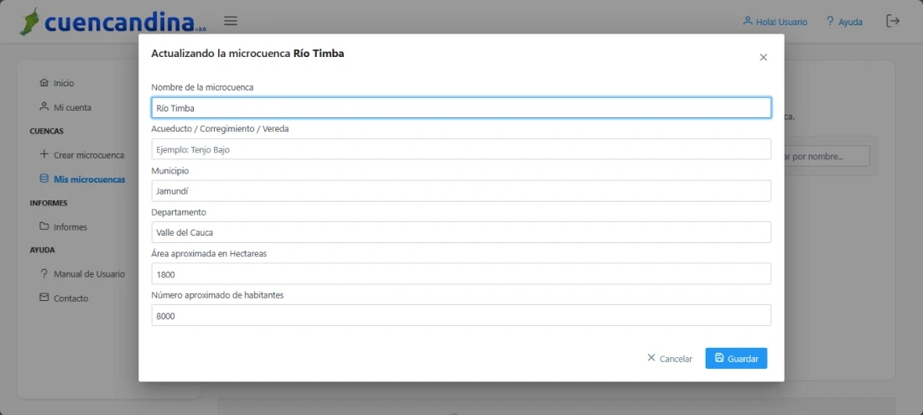Click the Cancelar button
This screenshot has height=415, width=923.
[670, 359]
